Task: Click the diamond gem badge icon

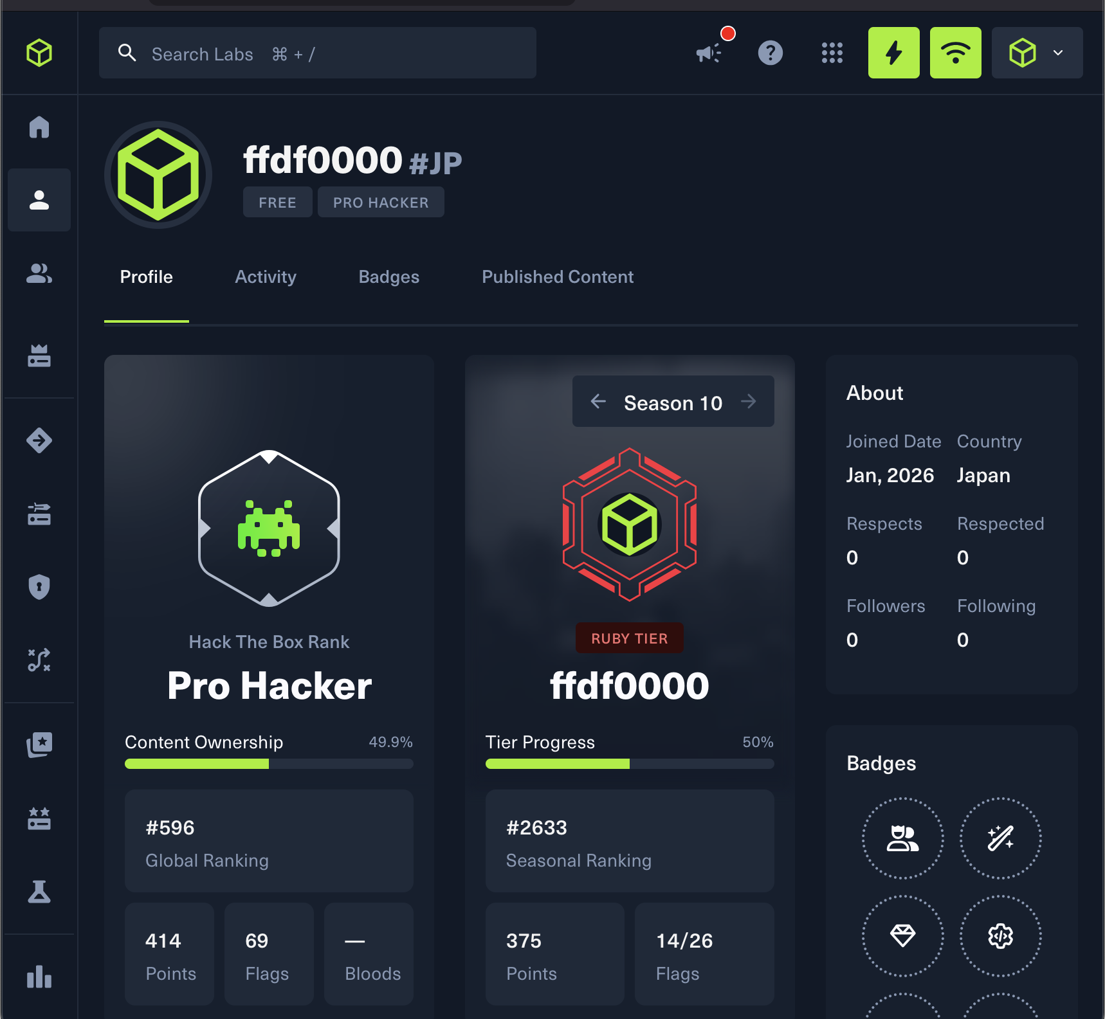Action: point(903,936)
